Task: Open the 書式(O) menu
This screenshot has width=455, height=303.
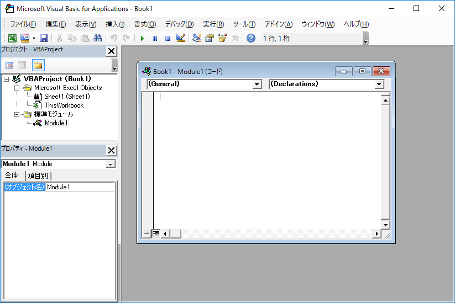Action: pos(145,24)
